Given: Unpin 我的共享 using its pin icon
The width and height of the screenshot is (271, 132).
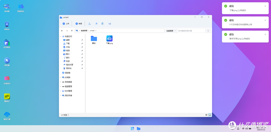Looking at the screenshot, I should (x=82, y=65).
